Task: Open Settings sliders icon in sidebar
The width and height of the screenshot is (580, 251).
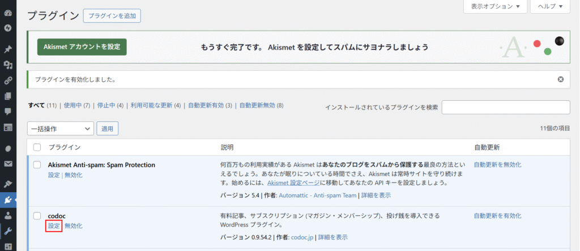Action: [x=8, y=246]
